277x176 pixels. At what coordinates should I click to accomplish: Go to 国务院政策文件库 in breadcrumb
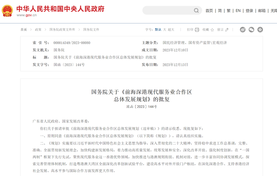62,30
